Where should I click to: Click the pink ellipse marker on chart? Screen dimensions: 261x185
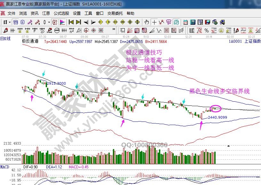pos(216,109)
